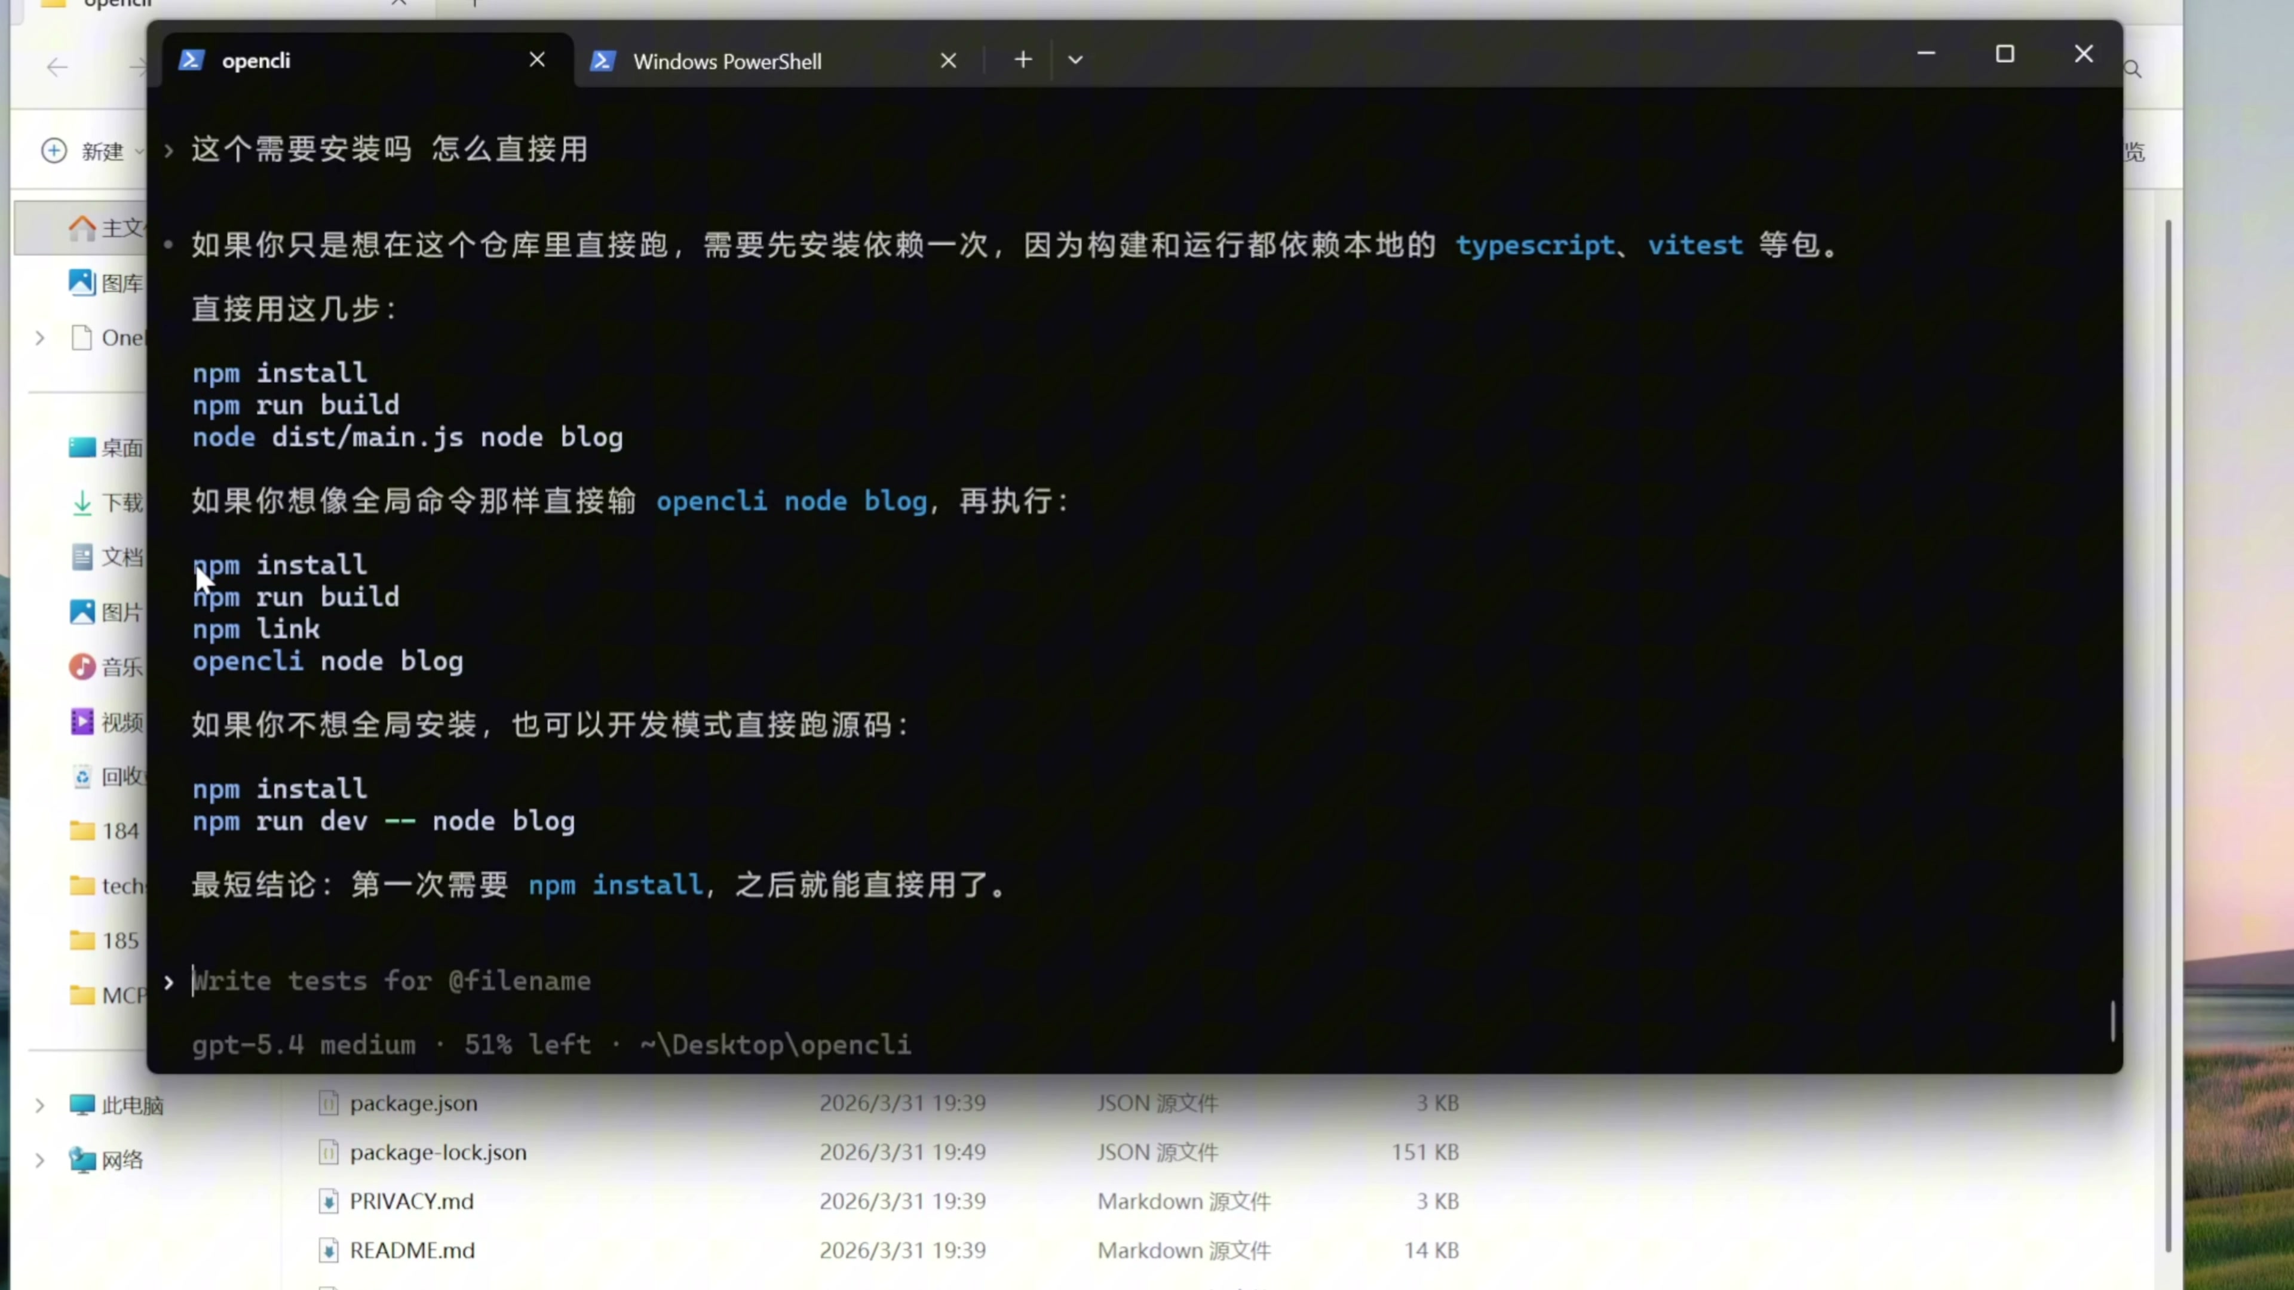This screenshot has height=1290, width=2294.
Task: Select the package.json file
Action: (413, 1103)
